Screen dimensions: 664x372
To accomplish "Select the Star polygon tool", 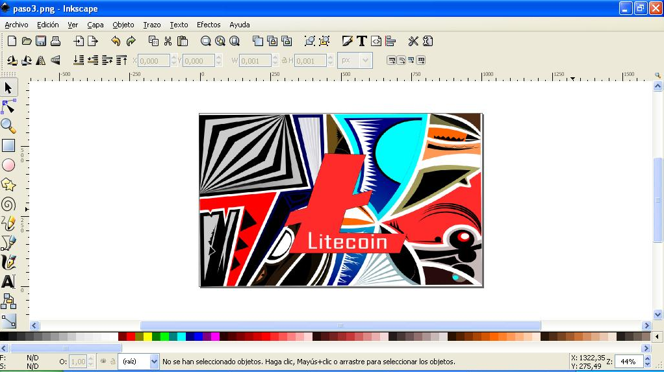I will point(8,184).
